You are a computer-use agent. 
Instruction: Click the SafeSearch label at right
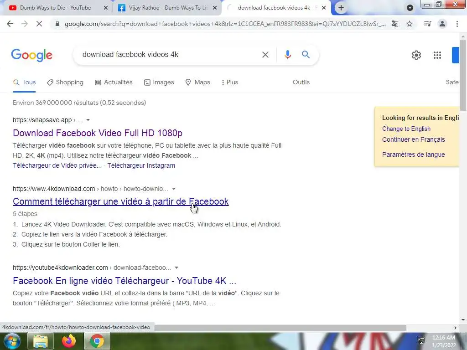(452, 82)
